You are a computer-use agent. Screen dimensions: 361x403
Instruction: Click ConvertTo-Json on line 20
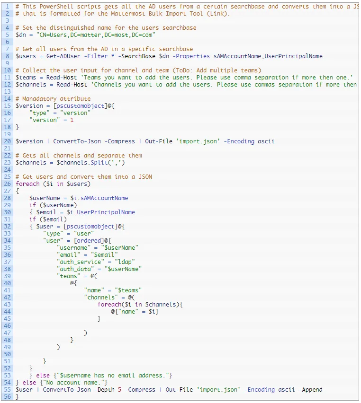point(77,141)
